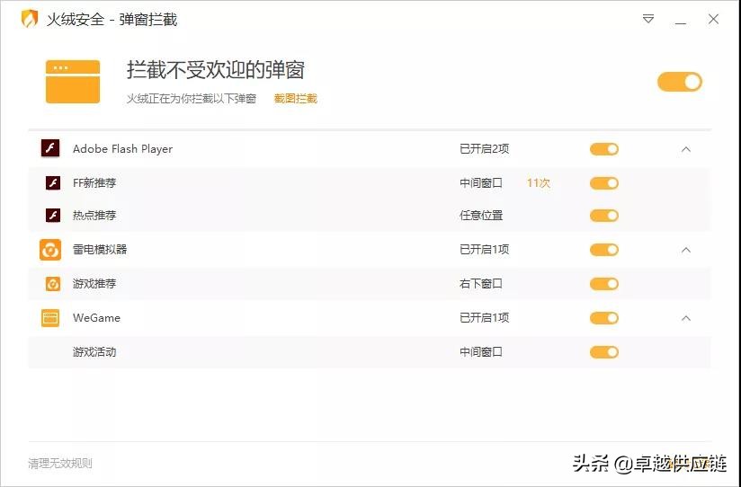The height and width of the screenshot is (487, 741).
Task: Disable 游戏推荐 popup blocking
Action: pos(604,284)
